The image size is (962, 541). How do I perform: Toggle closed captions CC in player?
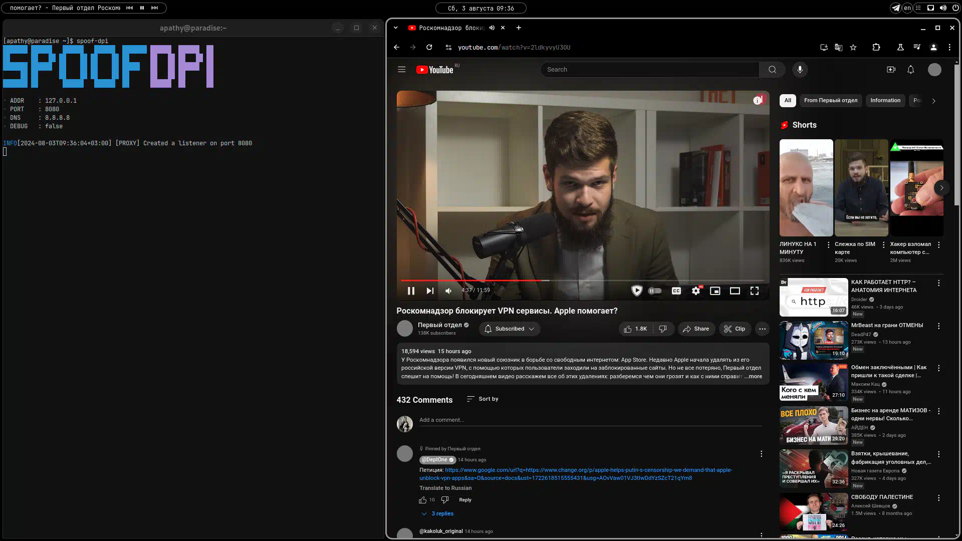(676, 291)
